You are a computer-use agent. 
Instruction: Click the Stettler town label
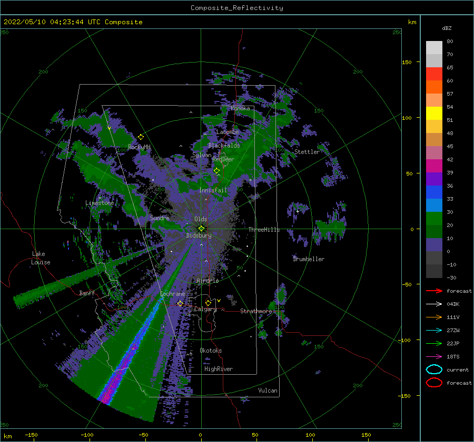[307, 152]
